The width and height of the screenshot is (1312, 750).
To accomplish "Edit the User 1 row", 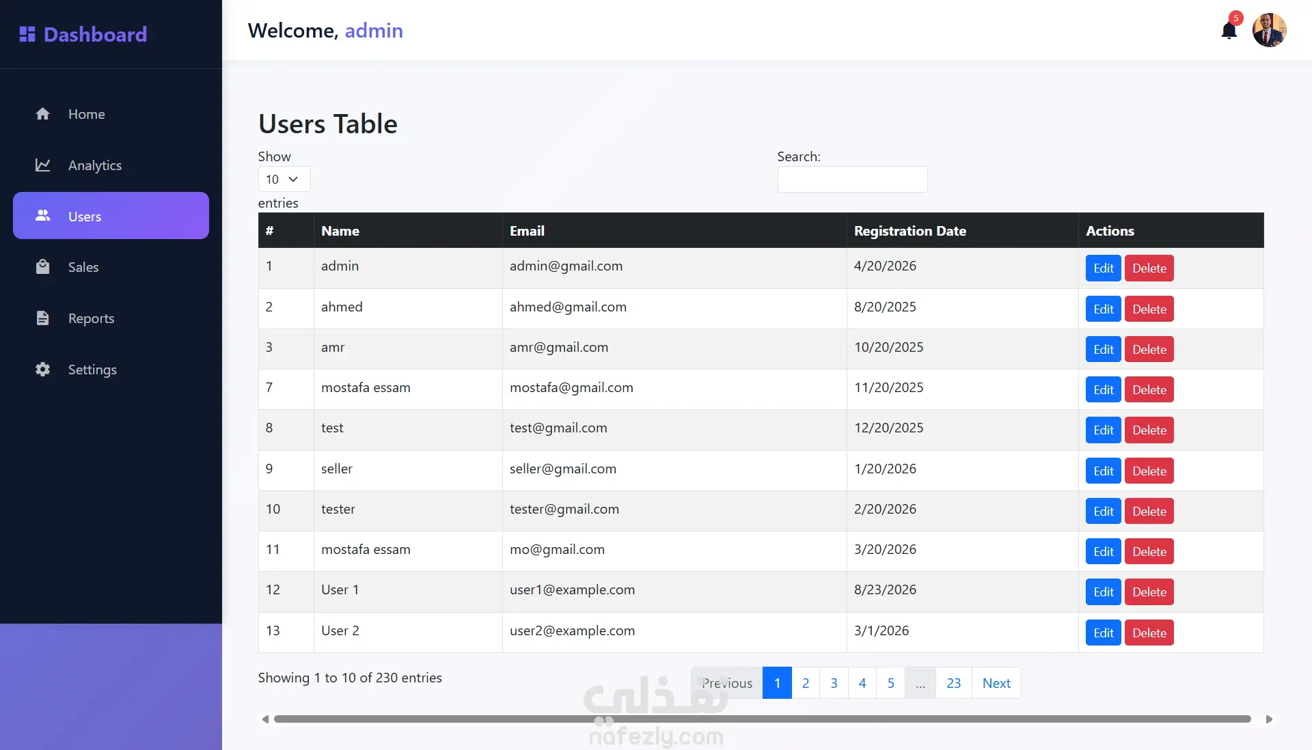I will 1104,592.
